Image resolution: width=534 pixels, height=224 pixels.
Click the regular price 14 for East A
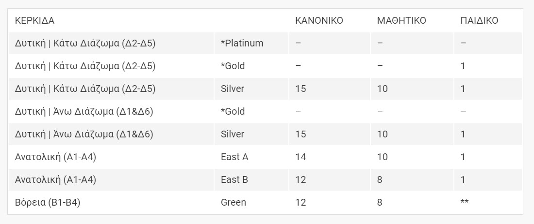point(300,157)
